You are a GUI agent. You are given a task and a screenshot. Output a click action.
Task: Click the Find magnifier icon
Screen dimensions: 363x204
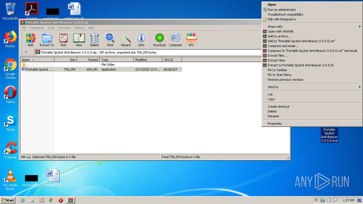point(110,40)
